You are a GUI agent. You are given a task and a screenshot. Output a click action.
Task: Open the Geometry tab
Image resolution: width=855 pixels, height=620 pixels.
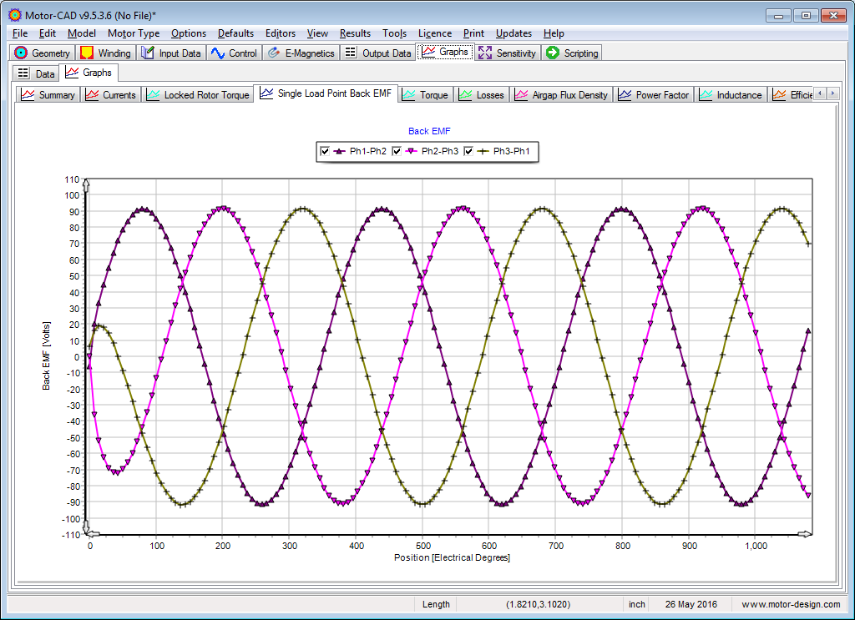click(43, 53)
